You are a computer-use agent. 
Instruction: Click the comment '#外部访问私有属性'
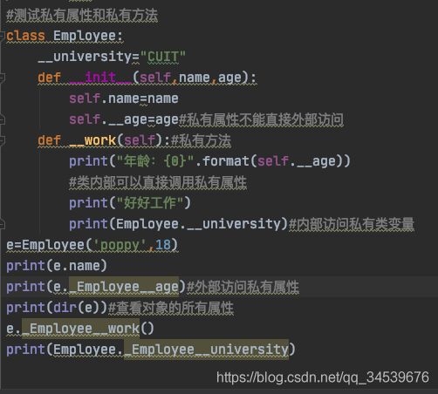coord(243,287)
